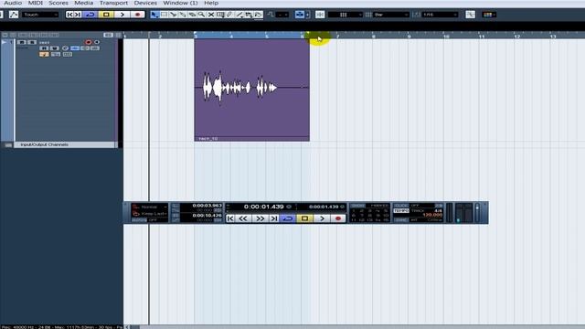Click the orange lock button on track 1
585x329 pixels.
click(x=44, y=55)
